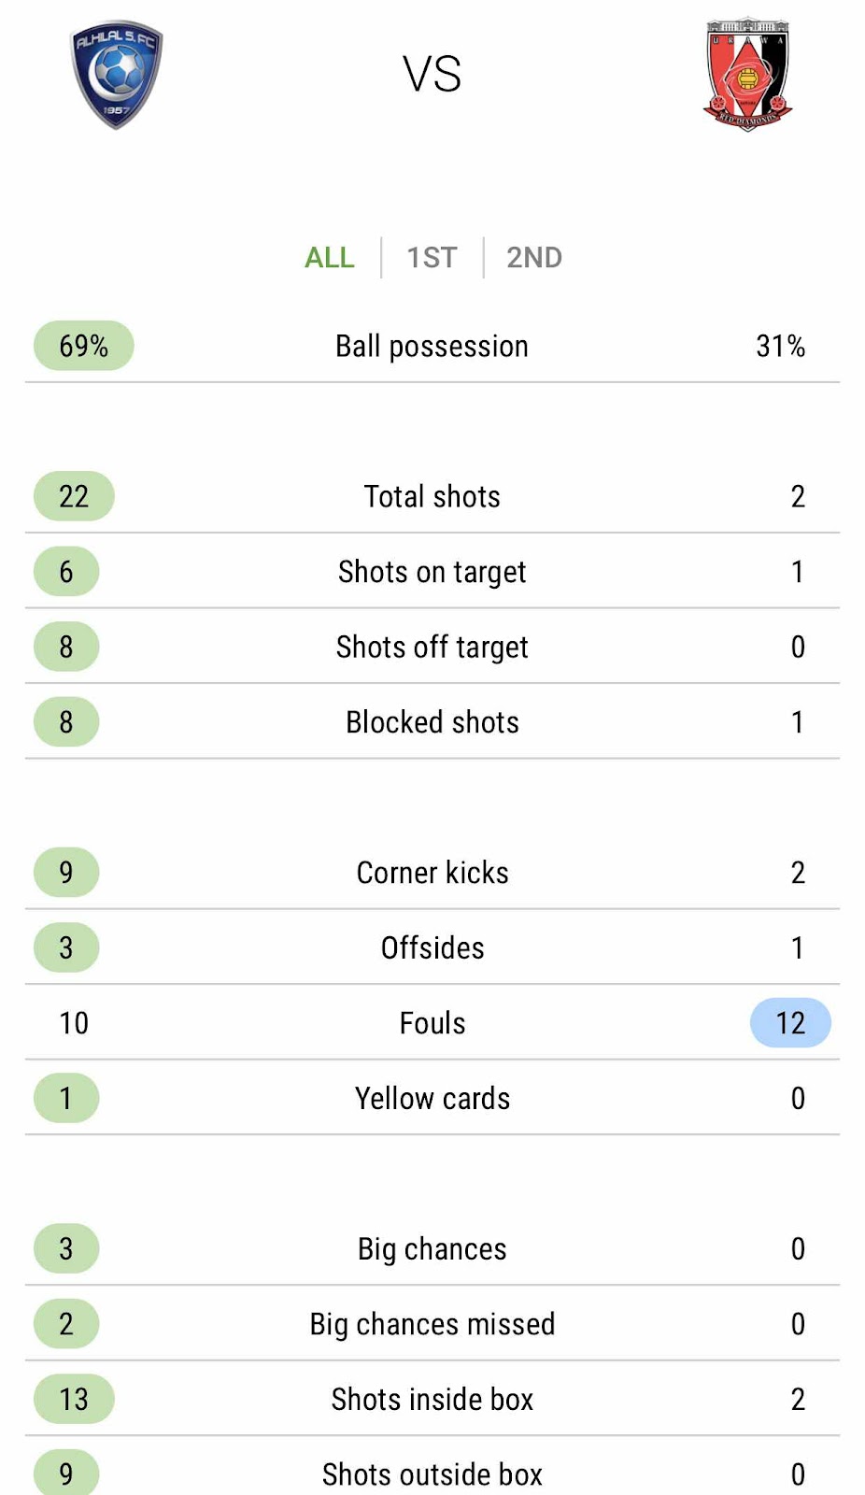The width and height of the screenshot is (865, 1495).
Task: Tap the 9 corner kicks badge
Action: tap(66, 872)
